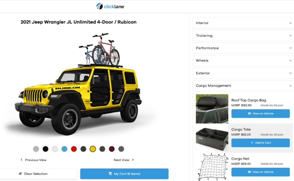Click the eye icon for Cargo Net
This screenshot has height=181, width=294.
pyautogui.click(x=249, y=172)
